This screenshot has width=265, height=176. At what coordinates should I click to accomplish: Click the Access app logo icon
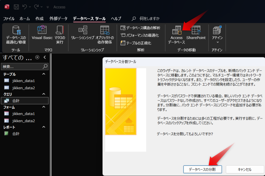point(7,7)
